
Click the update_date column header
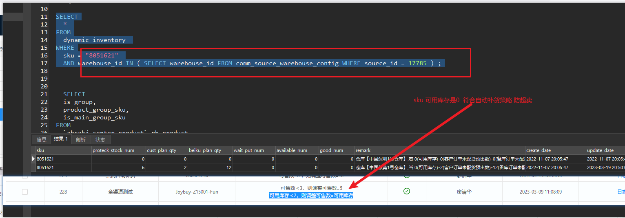[605, 150]
